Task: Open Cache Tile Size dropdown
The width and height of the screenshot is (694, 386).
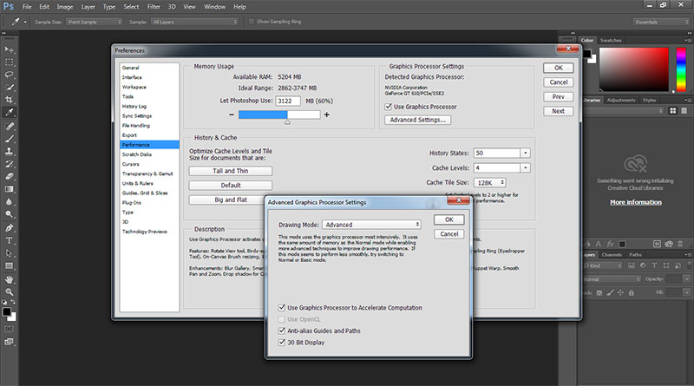Action: [x=489, y=182]
